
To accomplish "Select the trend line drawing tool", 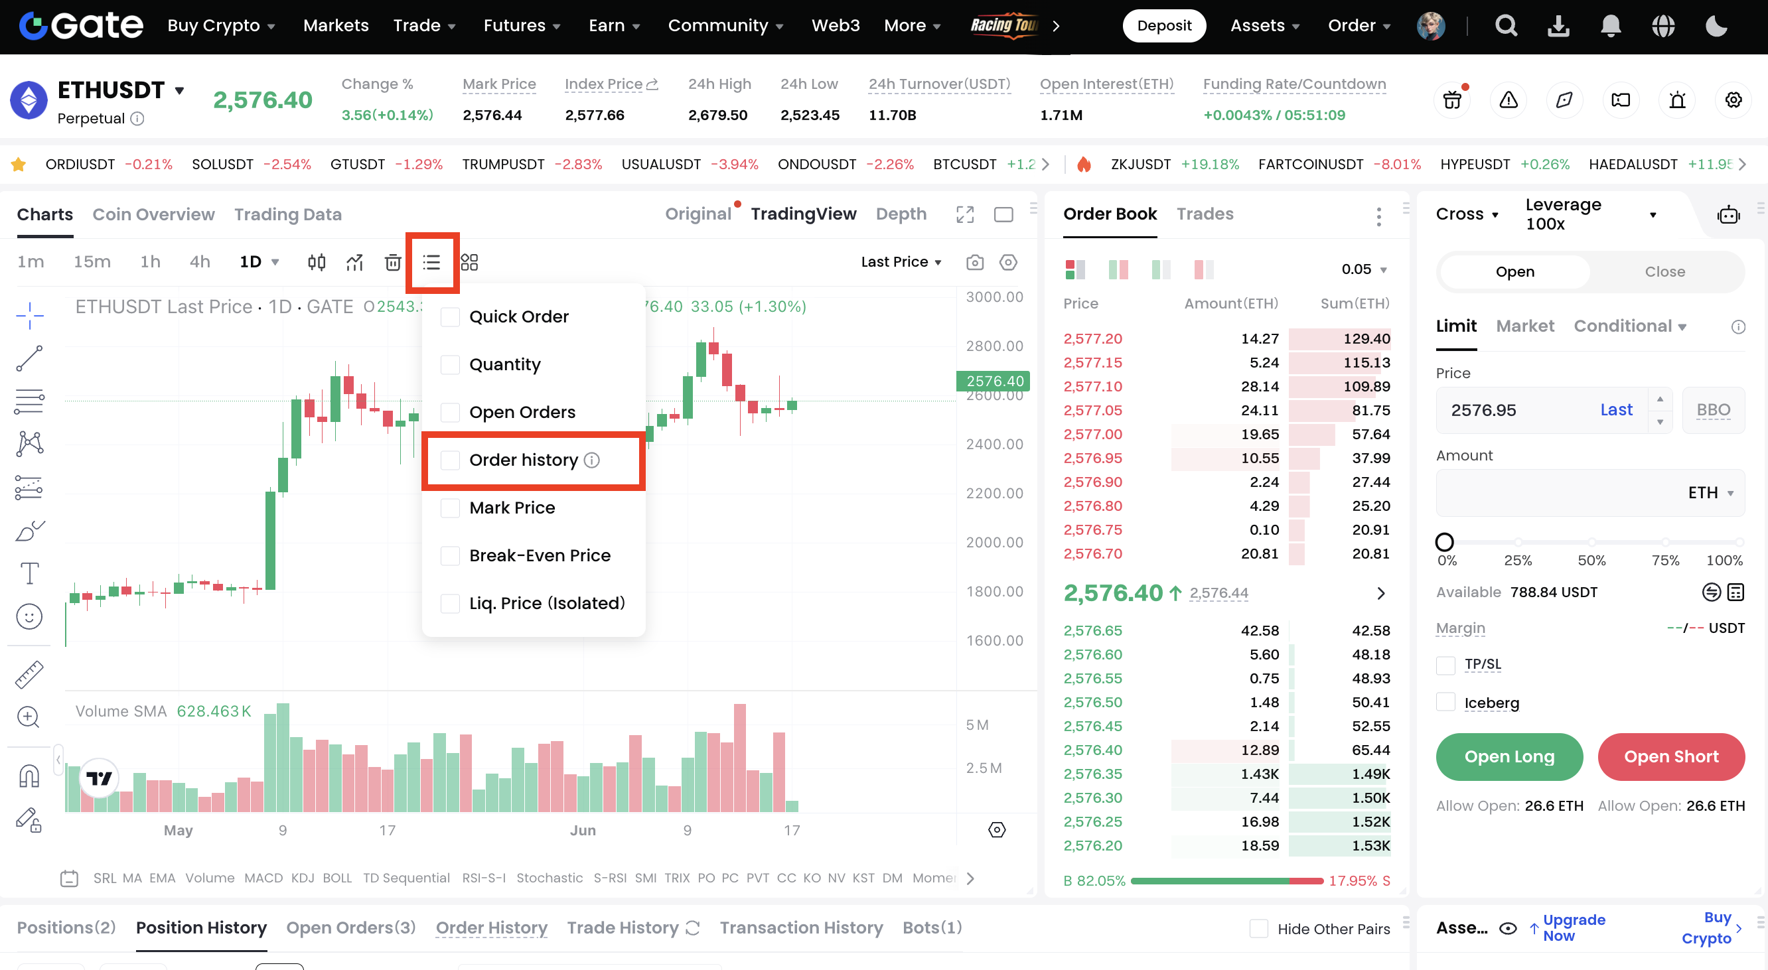I will coord(29,358).
